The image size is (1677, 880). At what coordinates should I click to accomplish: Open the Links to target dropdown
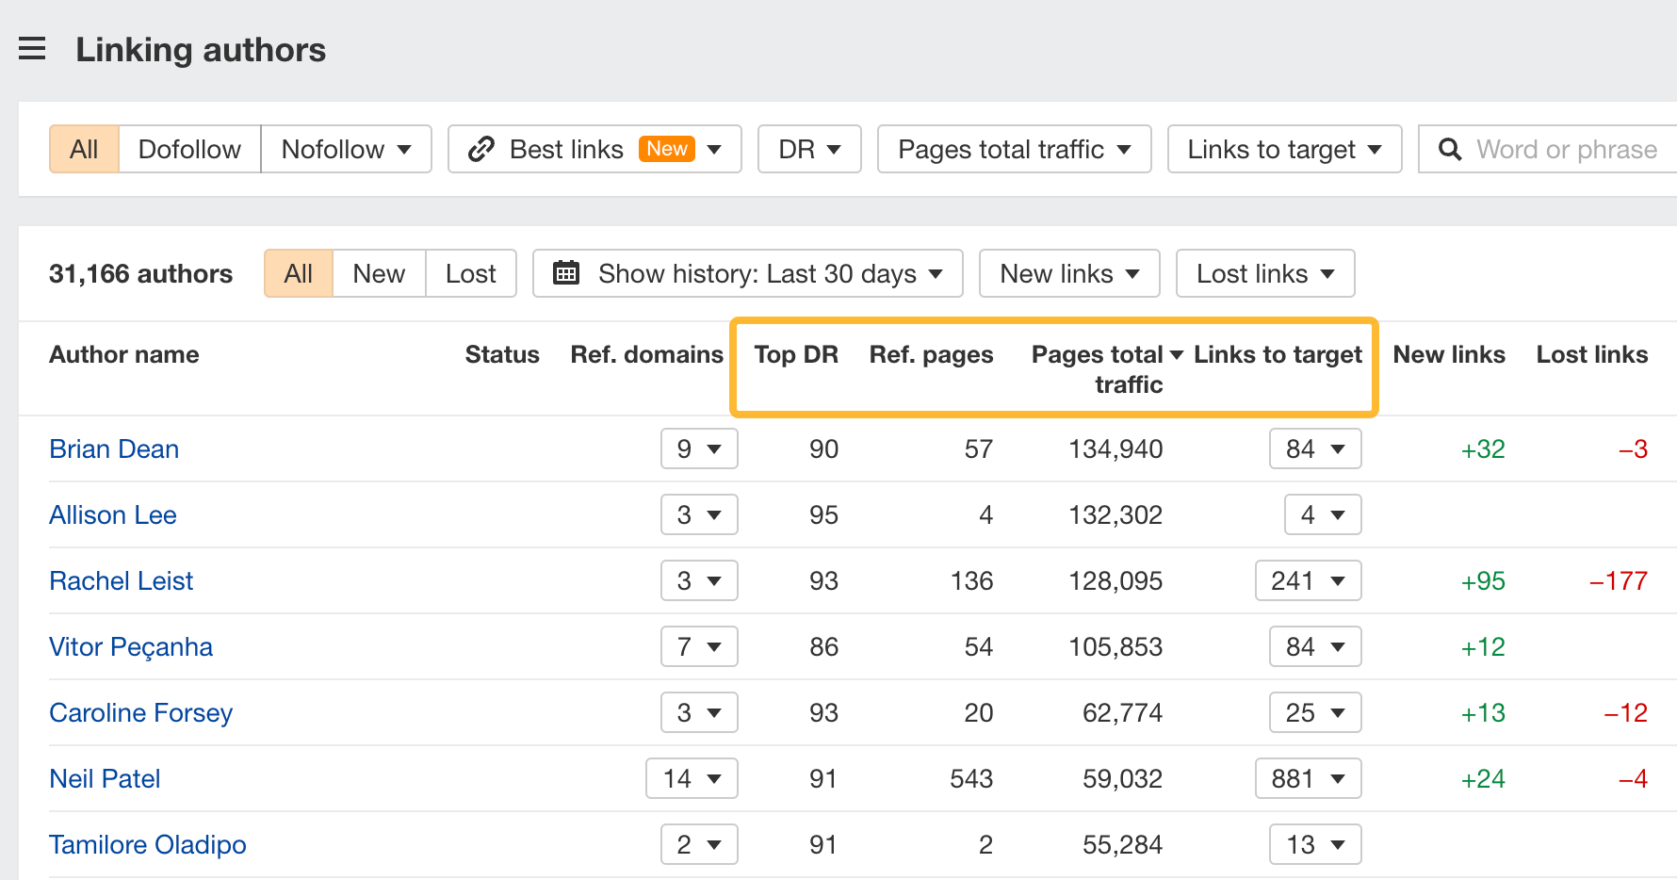[1283, 149]
